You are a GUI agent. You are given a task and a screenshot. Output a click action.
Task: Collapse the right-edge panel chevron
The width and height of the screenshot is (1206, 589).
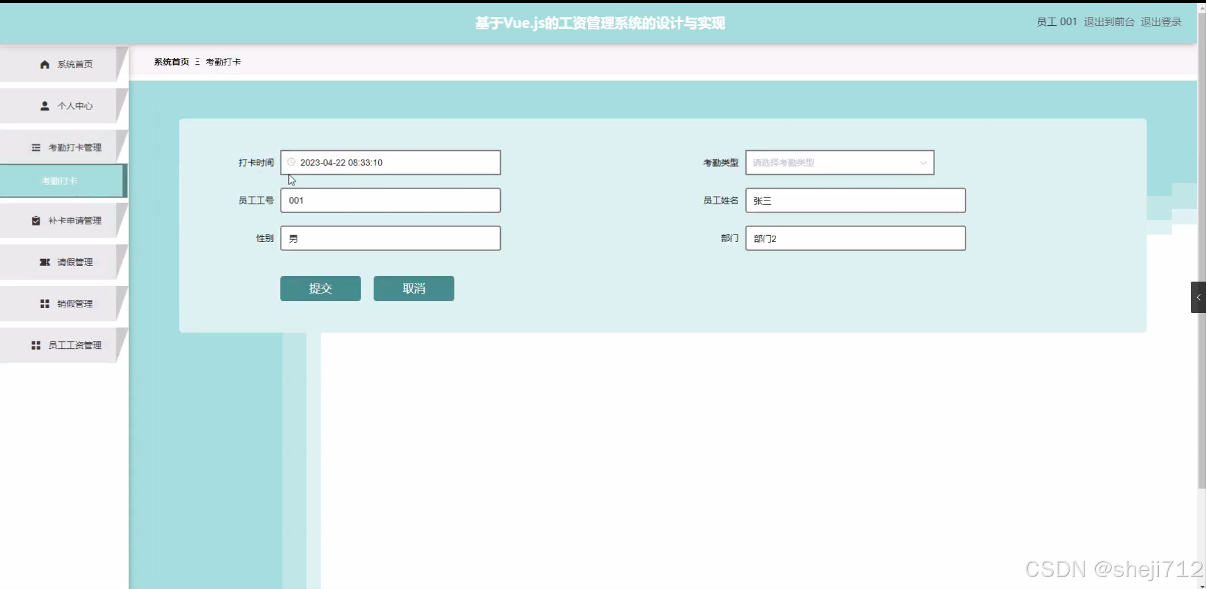[1198, 297]
